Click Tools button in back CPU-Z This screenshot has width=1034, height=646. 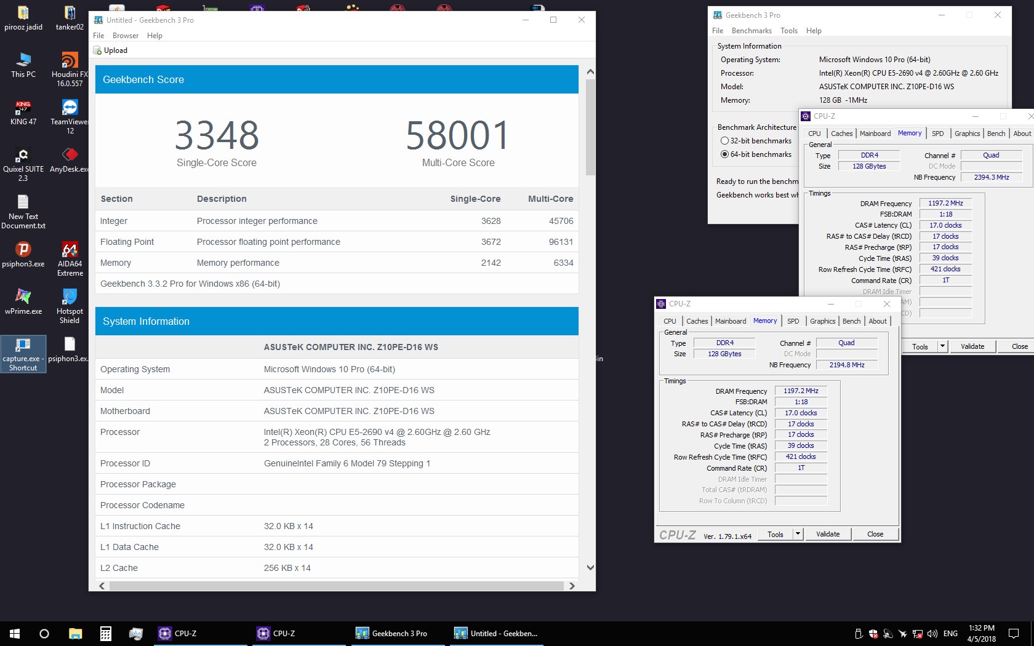920,346
